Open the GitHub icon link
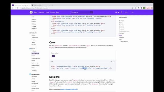This screenshot has width=164, height=92. 116,12
